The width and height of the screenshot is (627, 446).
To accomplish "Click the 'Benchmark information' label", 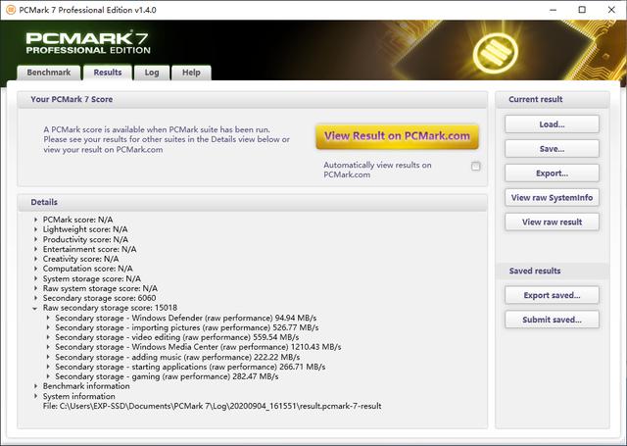I will pos(86,386).
